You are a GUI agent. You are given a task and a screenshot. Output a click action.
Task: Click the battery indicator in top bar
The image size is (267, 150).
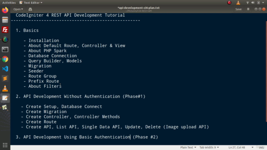tap(259, 2)
